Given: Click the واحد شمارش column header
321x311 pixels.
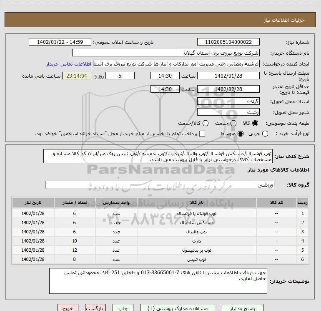Looking at the screenshot, I should (116, 202).
